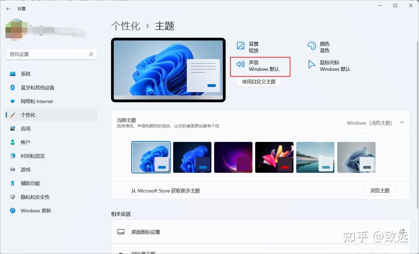The image size is (419, 254).
Task: Collapse the 当前主题 section chevron
Action: click(402, 122)
